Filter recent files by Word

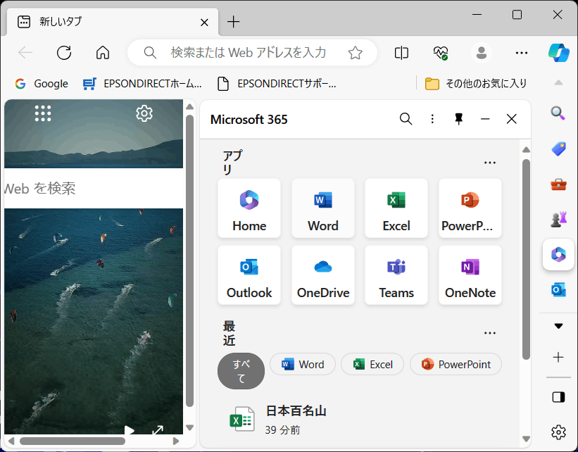[303, 364]
